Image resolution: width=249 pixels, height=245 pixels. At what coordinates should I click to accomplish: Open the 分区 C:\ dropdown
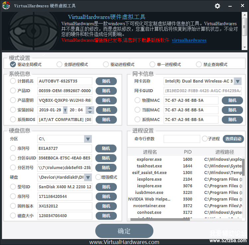tap(88, 139)
